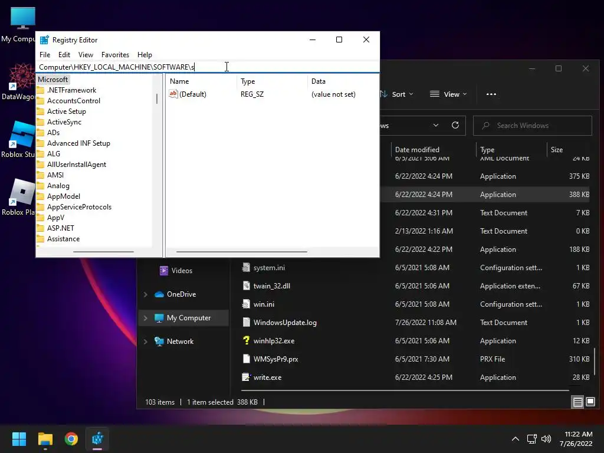
Task: Click the registry tree horizontal scrollbar
Action: [x=103, y=252]
